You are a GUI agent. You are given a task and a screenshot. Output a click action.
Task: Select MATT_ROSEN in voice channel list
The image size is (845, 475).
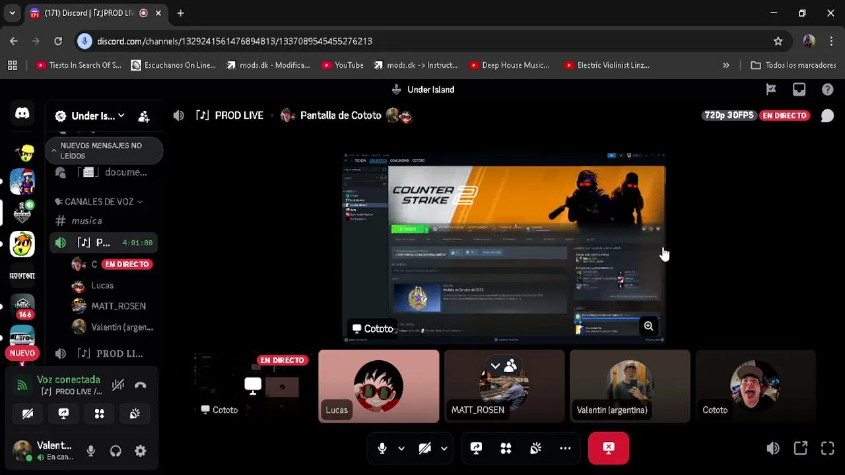click(113, 306)
